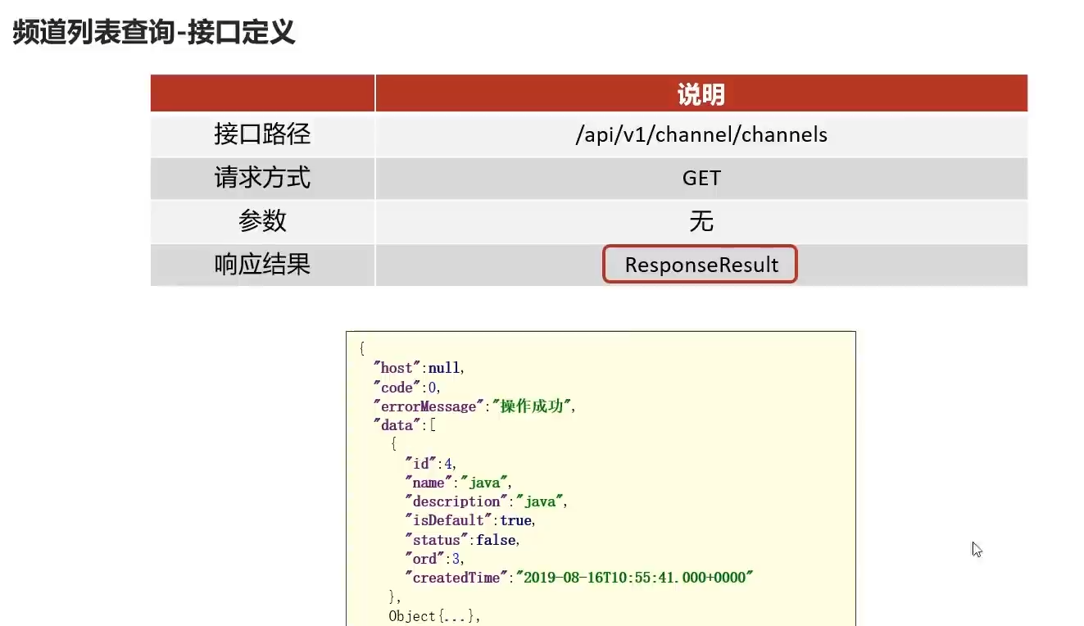The width and height of the screenshot is (1084, 626).
Task: Click the "description":"java" line
Action: coord(486,501)
